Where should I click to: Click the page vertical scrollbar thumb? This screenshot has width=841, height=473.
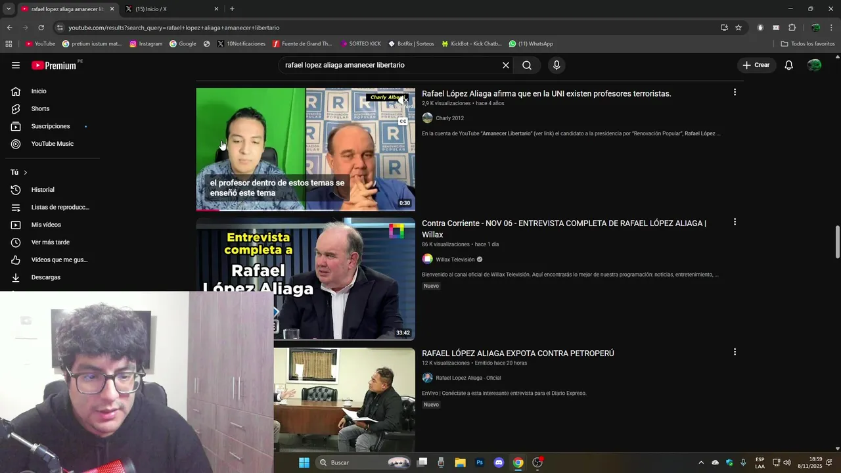[x=837, y=242]
